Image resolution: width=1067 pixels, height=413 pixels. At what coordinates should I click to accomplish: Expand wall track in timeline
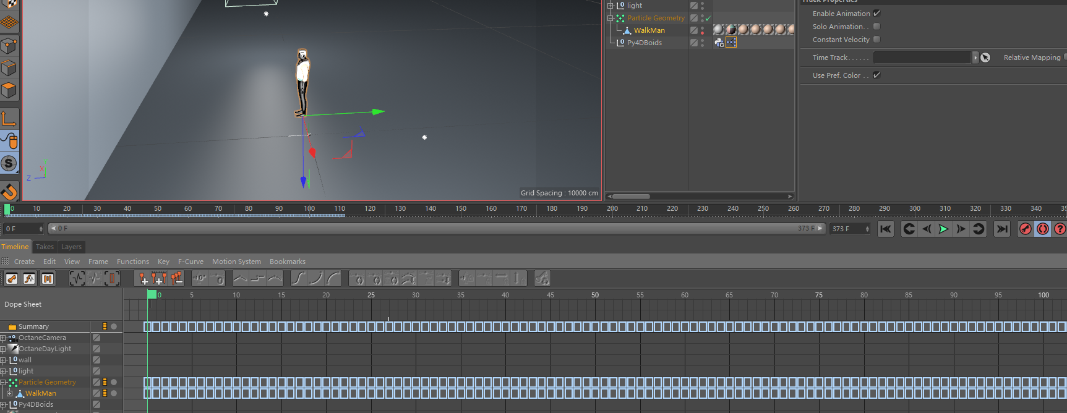3,360
